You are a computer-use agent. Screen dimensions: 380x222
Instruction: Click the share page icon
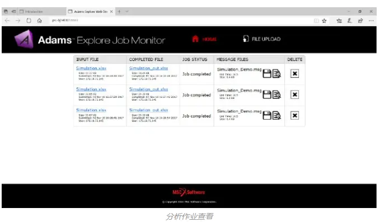360,21
